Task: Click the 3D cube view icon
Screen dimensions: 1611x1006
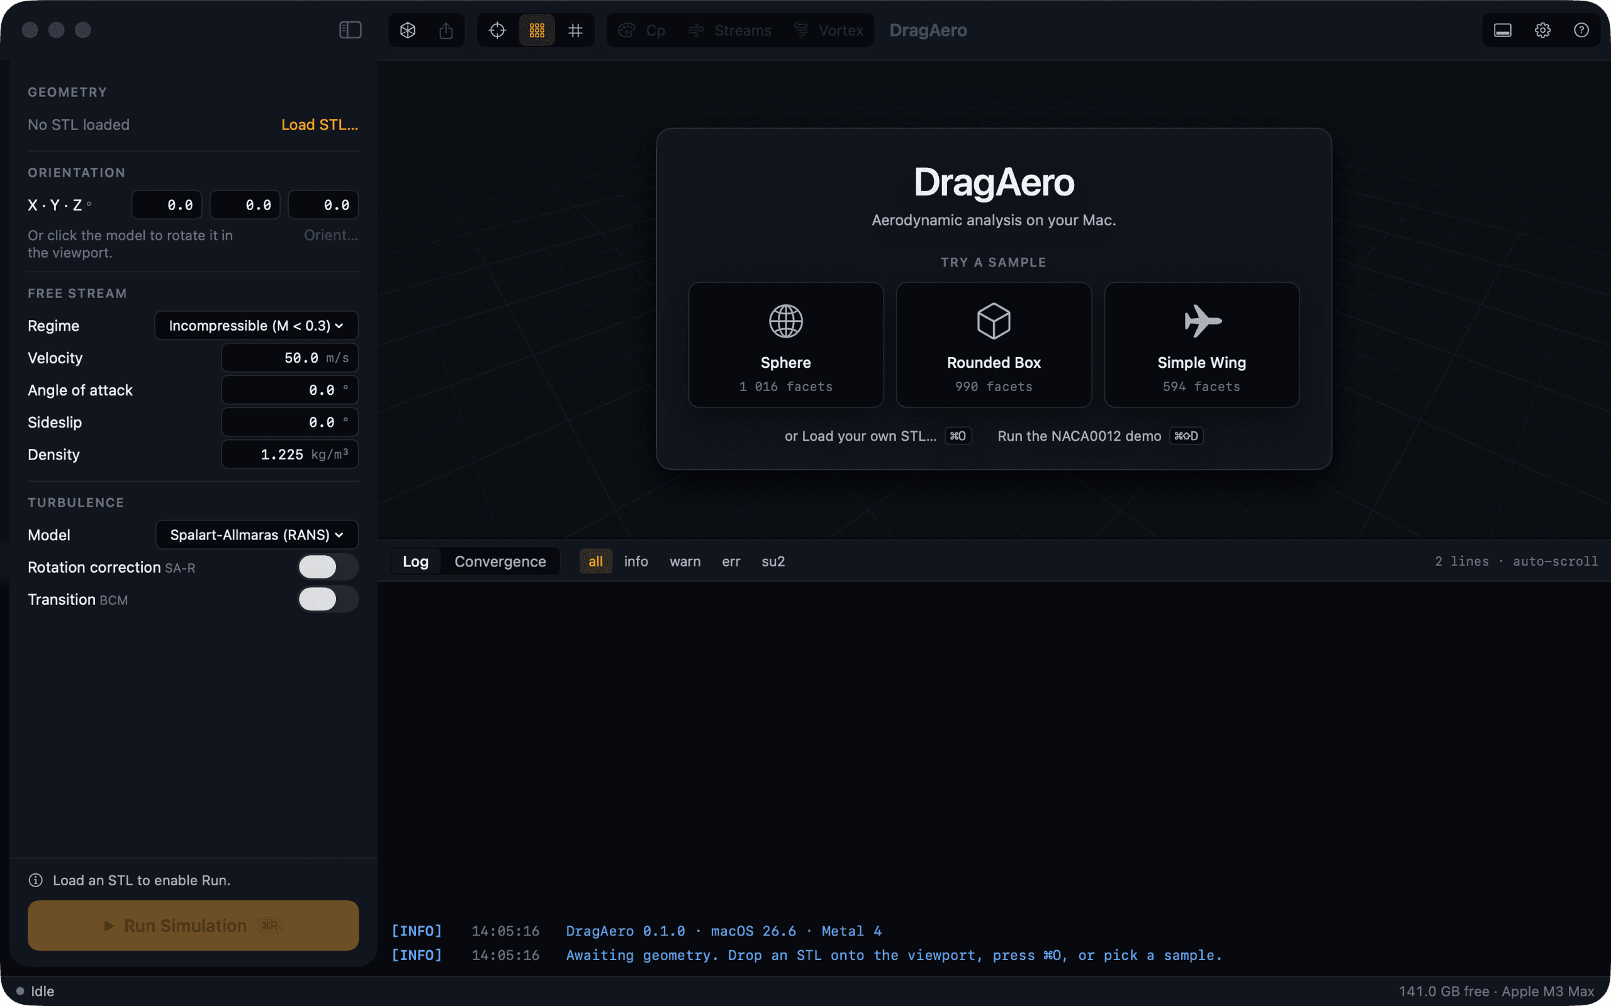Action: pyautogui.click(x=408, y=30)
